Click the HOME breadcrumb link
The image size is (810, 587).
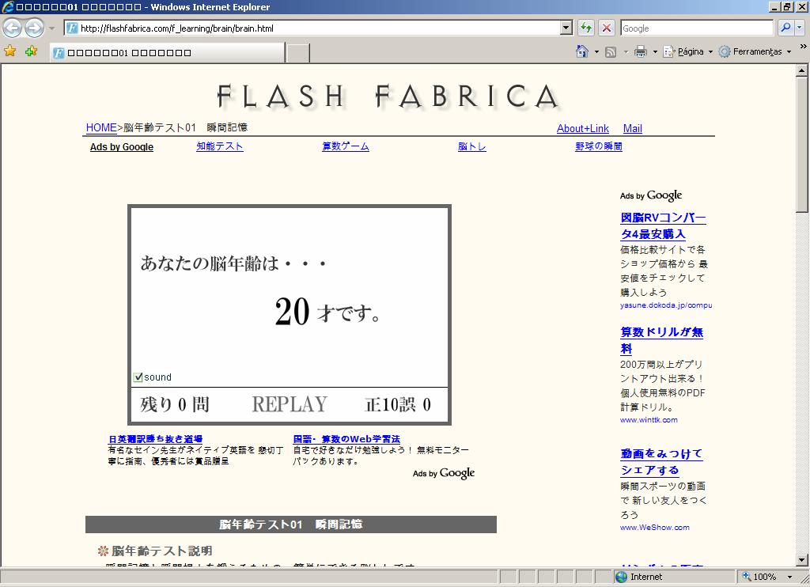[101, 127]
